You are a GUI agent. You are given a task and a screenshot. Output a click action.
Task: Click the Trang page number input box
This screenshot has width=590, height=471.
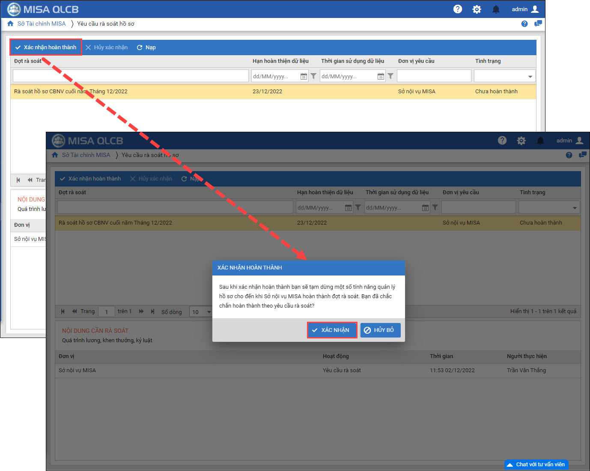pos(107,312)
